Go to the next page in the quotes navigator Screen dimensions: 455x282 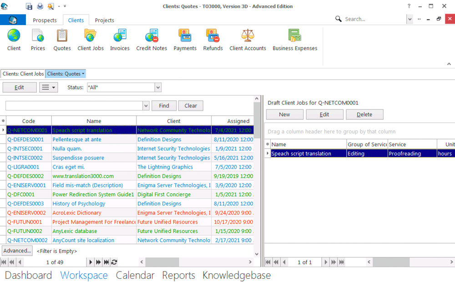click(98, 262)
